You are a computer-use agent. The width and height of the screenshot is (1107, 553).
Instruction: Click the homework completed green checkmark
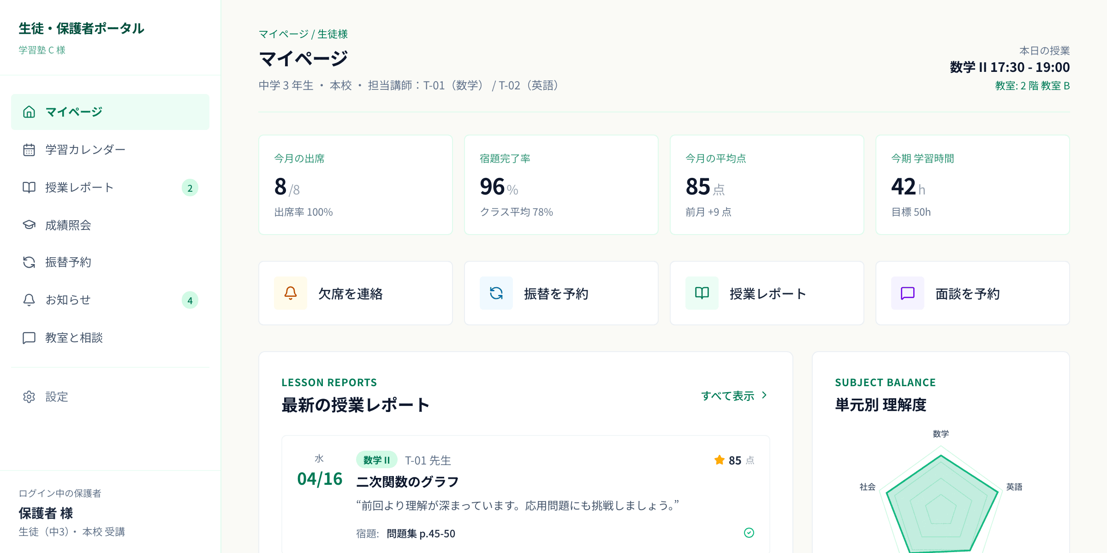(750, 533)
